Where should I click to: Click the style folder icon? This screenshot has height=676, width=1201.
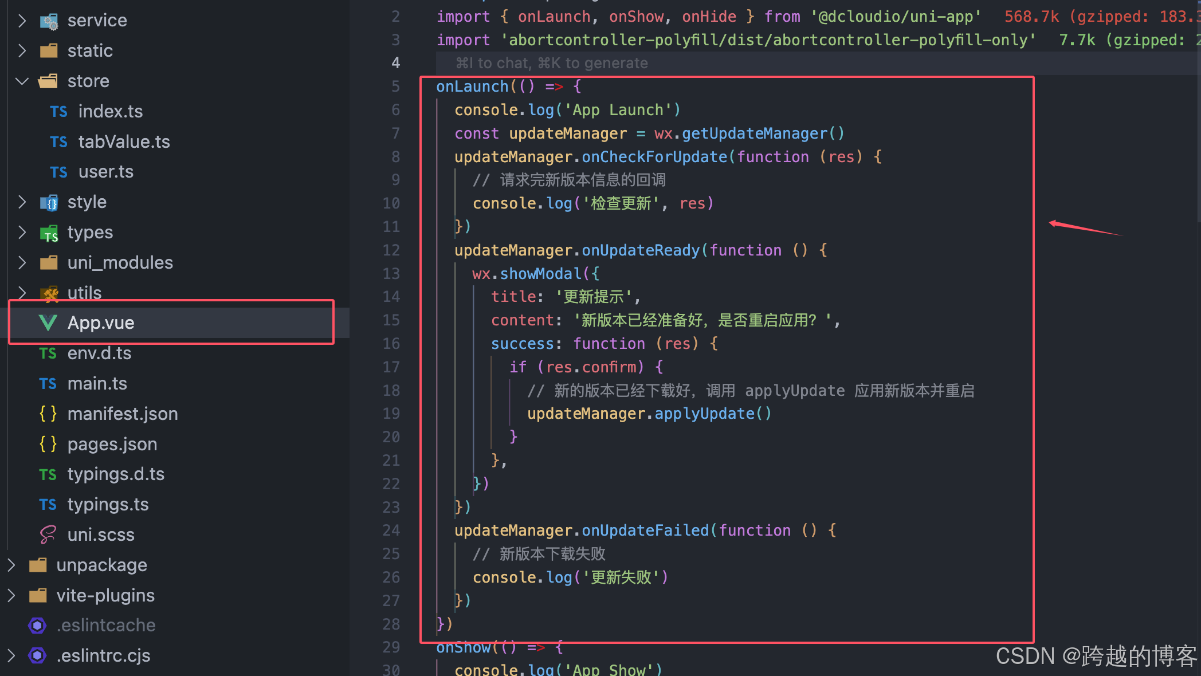pos(49,203)
